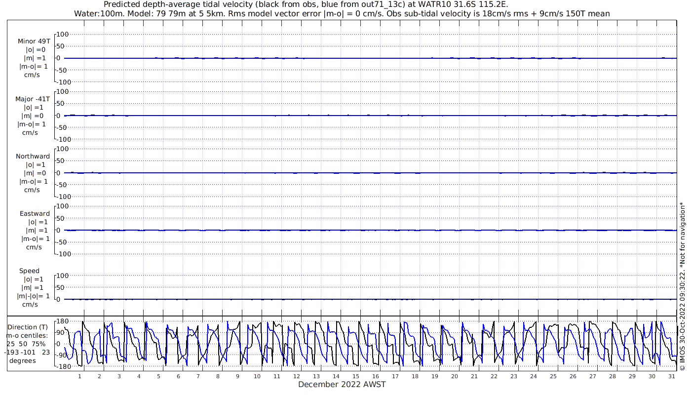Click the '100' y-axis label of the Minor panel
The height and width of the screenshot is (395, 691).
[x=63, y=35]
